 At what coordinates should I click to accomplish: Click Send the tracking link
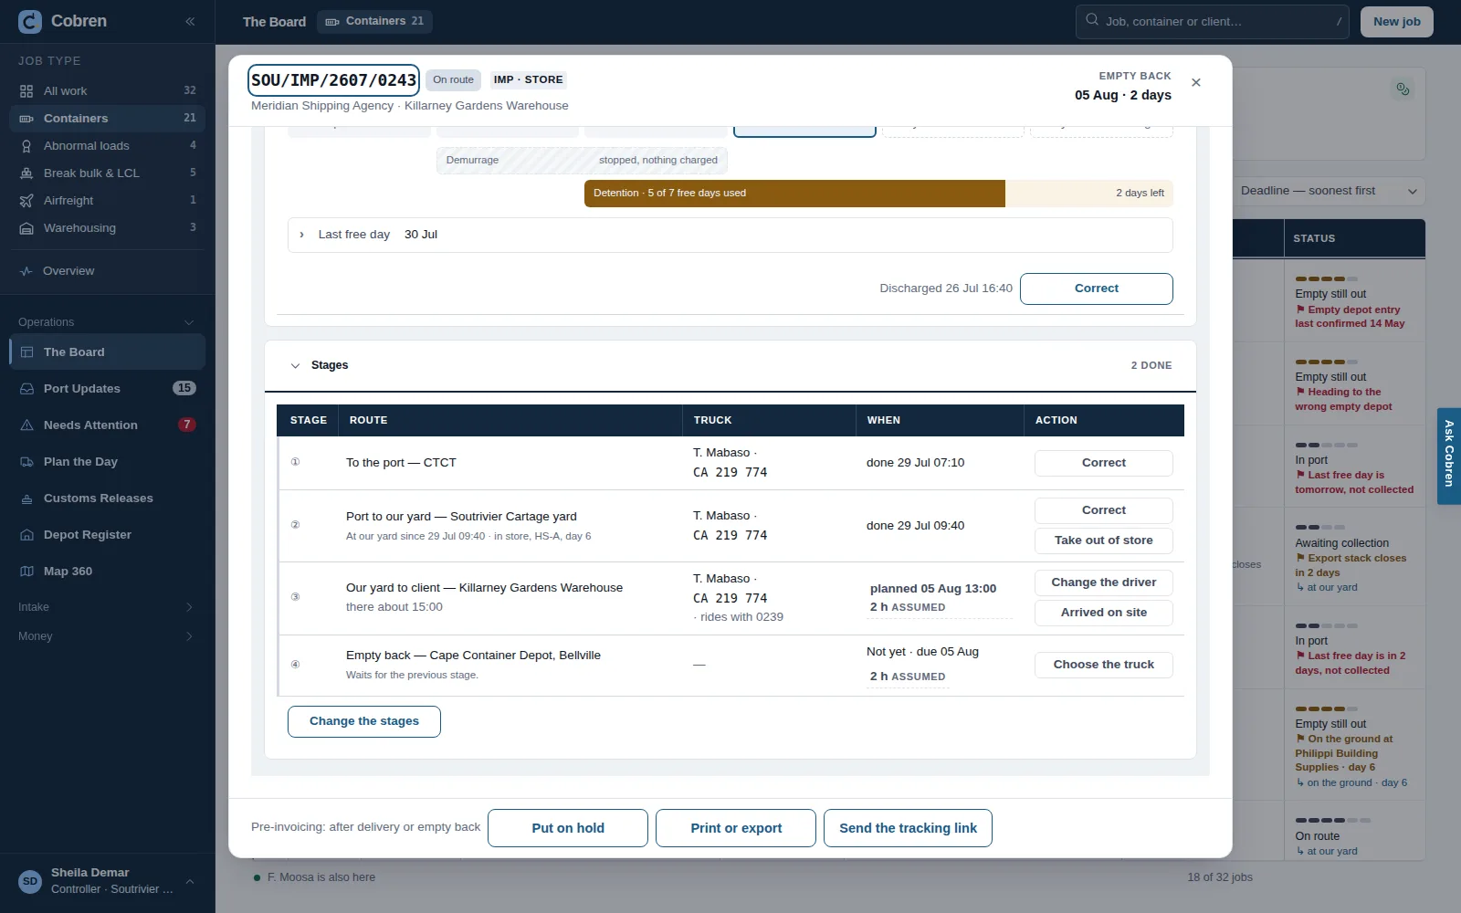(x=908, y=828)
